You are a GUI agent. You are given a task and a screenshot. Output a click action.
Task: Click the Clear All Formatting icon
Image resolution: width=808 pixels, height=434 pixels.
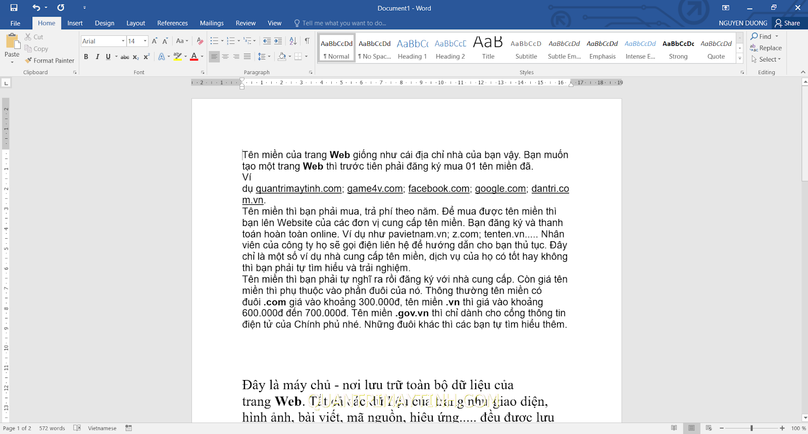click(200, 41)
